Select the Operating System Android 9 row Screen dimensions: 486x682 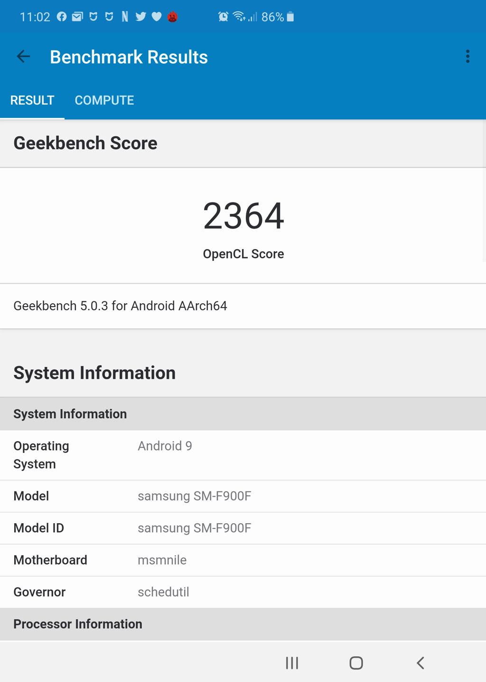[x=243, y=455]
